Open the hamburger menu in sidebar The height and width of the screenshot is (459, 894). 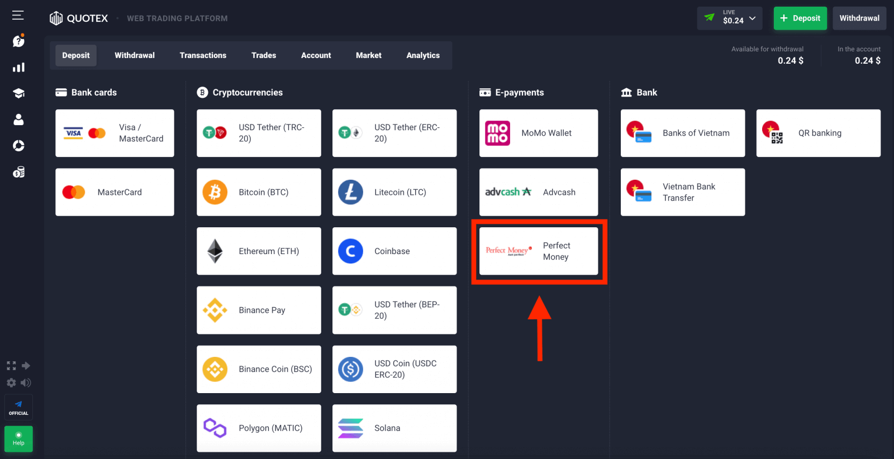click(18, 15)
